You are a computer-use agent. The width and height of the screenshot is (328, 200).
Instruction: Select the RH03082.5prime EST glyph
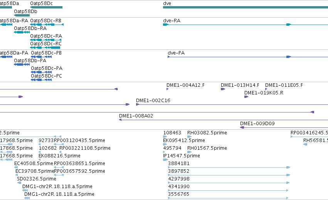[x=190, y=137]
